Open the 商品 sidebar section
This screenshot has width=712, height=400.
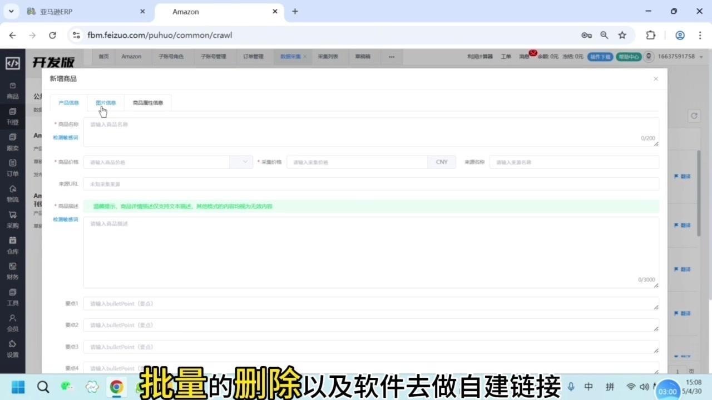coord(12,91)
